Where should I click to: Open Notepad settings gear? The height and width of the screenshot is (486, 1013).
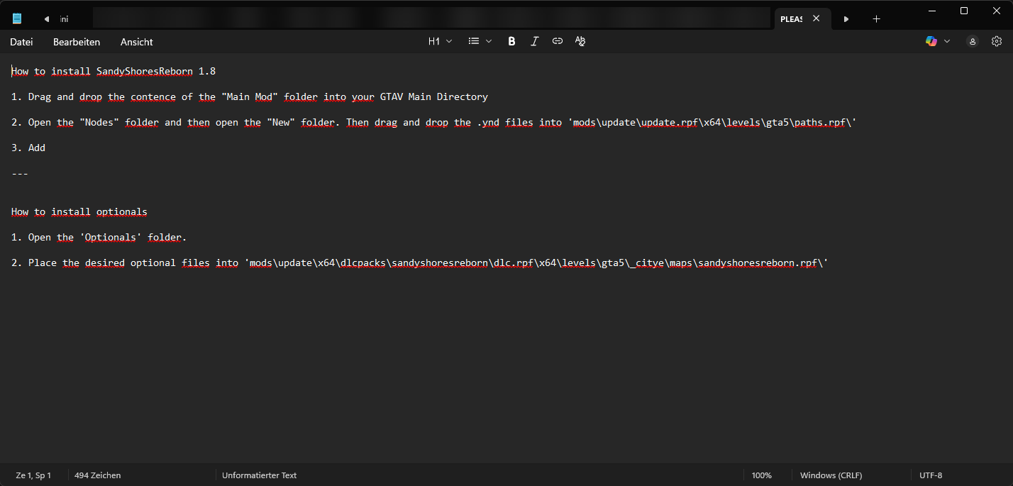997,41
